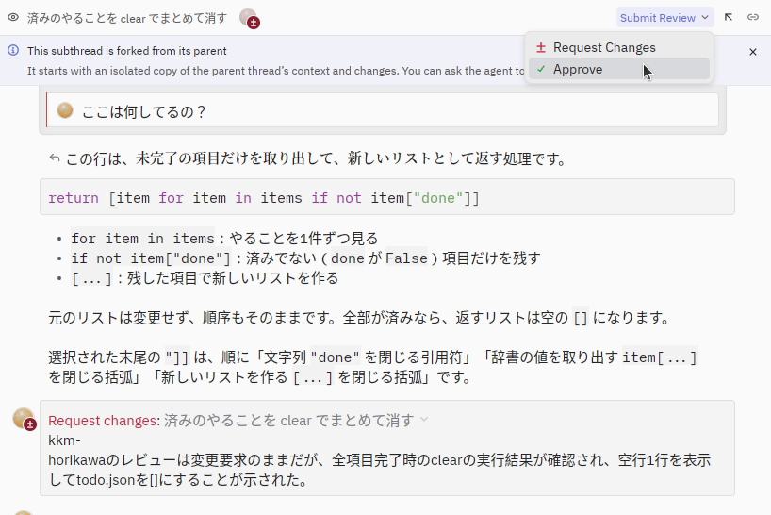
Task: Click the review summary starting with kkm-
Action: [x=379, y=460]
